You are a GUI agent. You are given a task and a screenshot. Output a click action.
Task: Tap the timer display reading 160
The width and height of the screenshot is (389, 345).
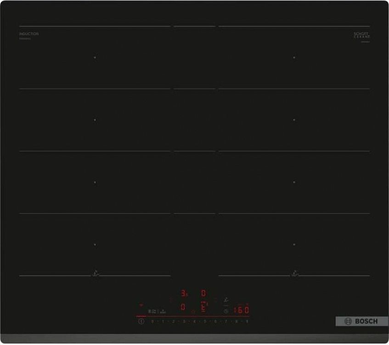point(241,310)
